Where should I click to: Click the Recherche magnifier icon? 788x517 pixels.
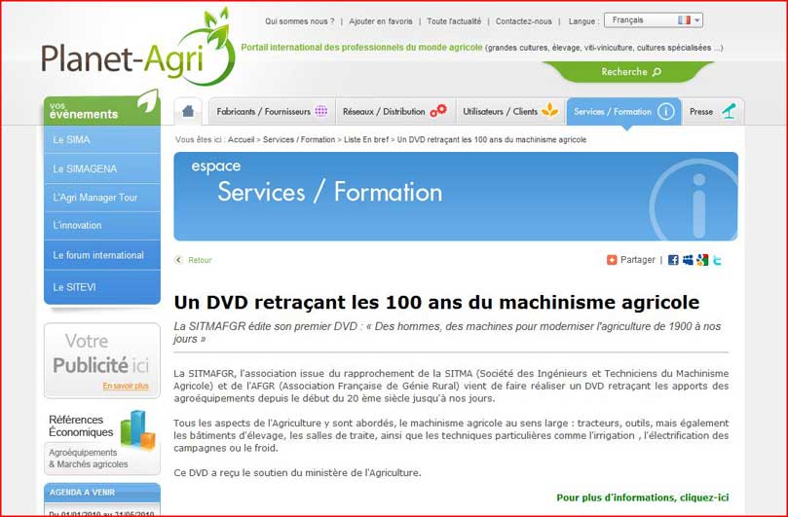(657, 72)
